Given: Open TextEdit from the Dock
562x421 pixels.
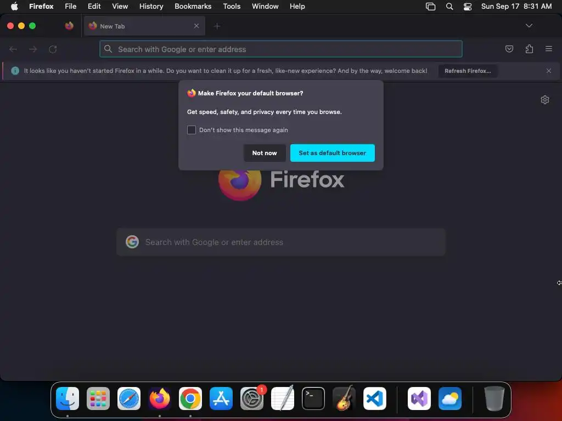Looking at the screenshot, I should click(283, 399).
